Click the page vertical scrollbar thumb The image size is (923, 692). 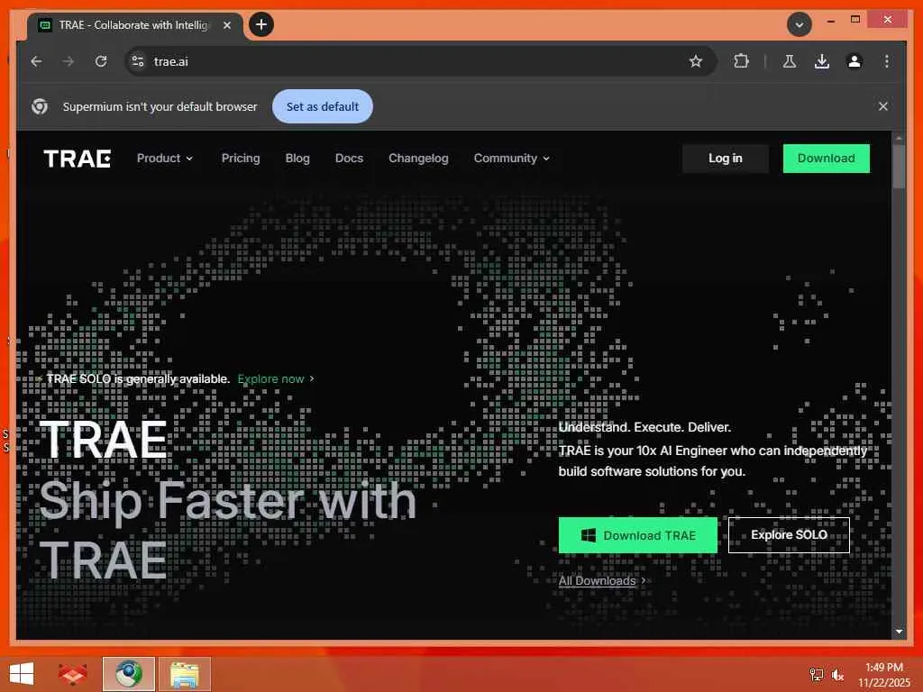click(899, 166)
